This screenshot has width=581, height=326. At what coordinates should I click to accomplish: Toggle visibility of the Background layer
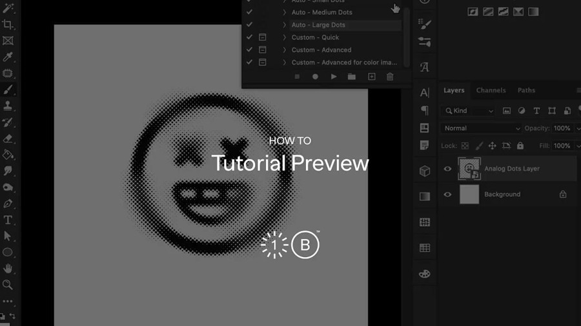click(x=447, y=194)
